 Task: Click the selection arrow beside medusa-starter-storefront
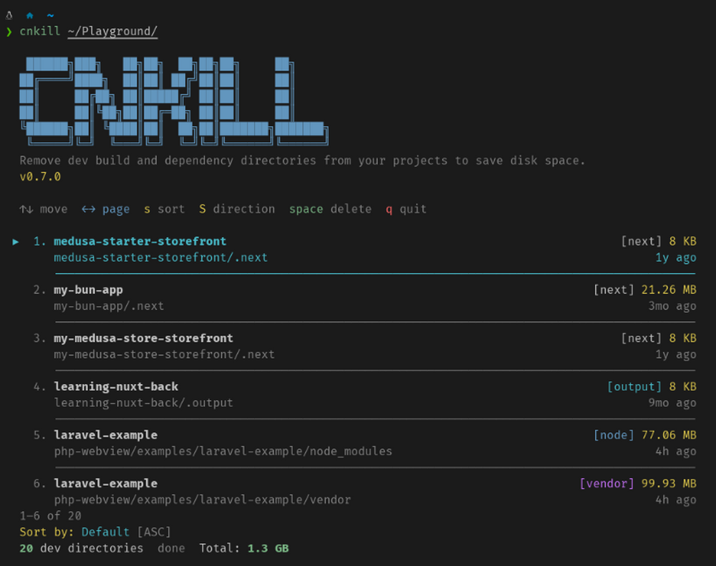point(16,241)
